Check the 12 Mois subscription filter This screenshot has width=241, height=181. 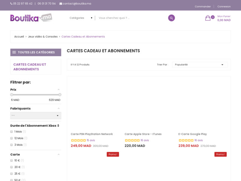(x=12, y=138)
